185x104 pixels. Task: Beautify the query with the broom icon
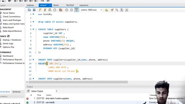tap(112, 10)
